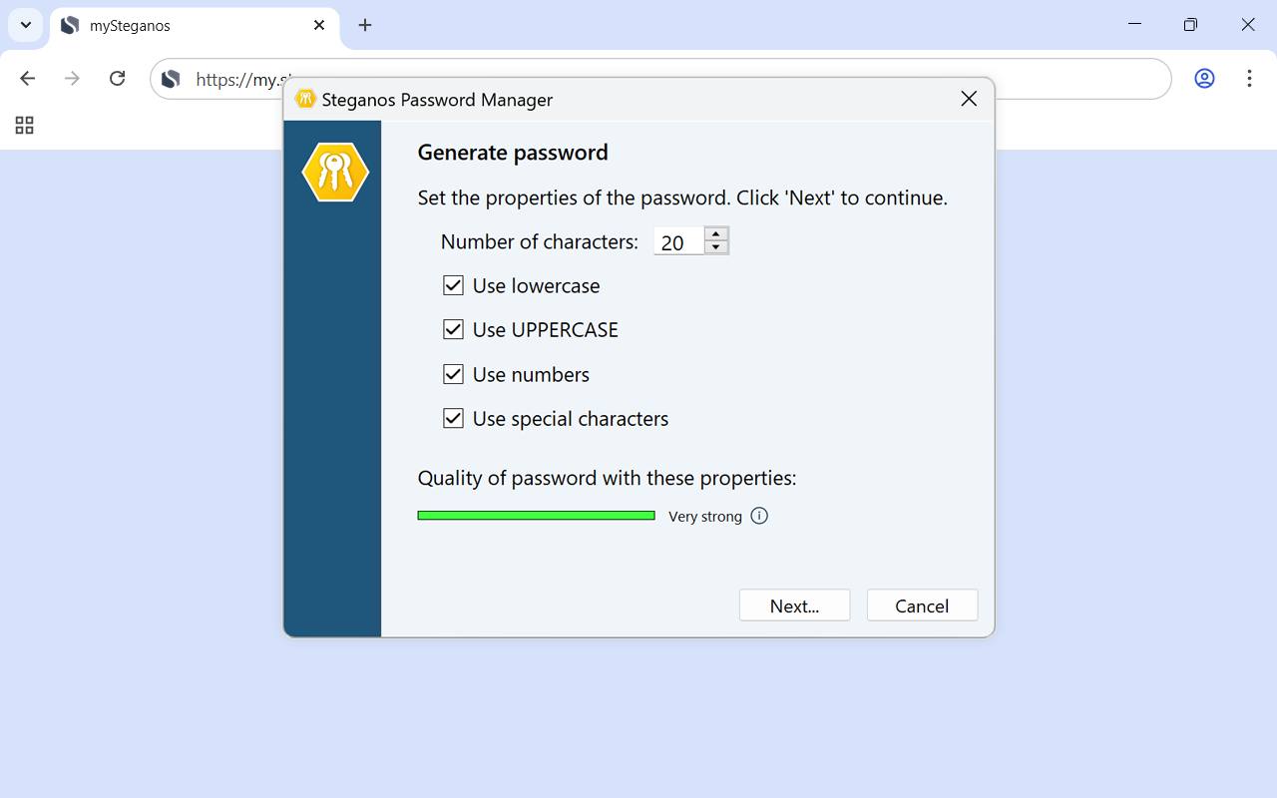This screenshot has height=798, width=1277.
Task: Uncheck the Use lowercase checkbox
Action: pyautogui.click(x=453, y=286)
